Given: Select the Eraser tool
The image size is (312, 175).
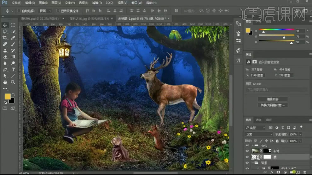Looking at the screenshot, I should 5,57.
